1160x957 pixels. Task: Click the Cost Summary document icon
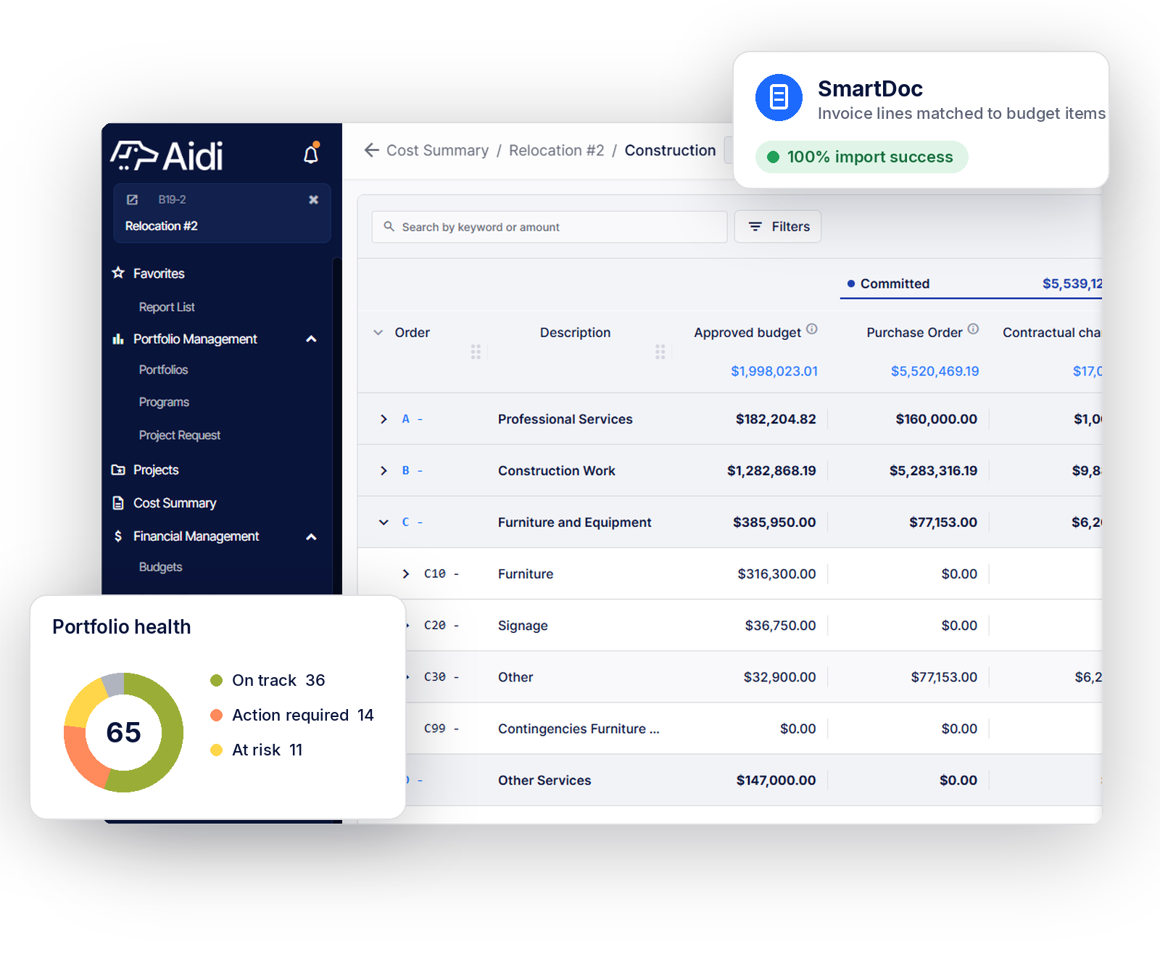(x=118, y=502)
